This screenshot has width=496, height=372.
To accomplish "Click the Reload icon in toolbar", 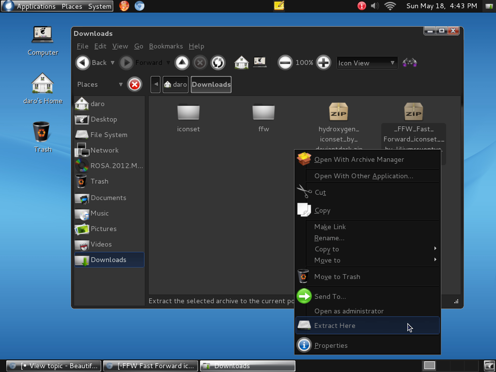I will pos(218,62).
